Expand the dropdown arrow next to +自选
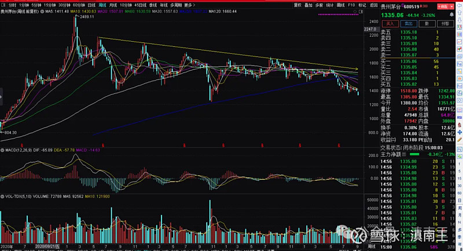The width and height of the screenshot is (463, 251). 452,6
